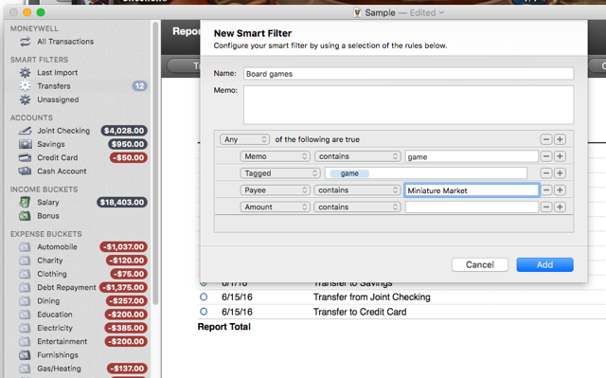The width and height of the screenshot is (606, 378).
Task: Select the Debt Repayment bucket icon
Action: tap(25, 288)
